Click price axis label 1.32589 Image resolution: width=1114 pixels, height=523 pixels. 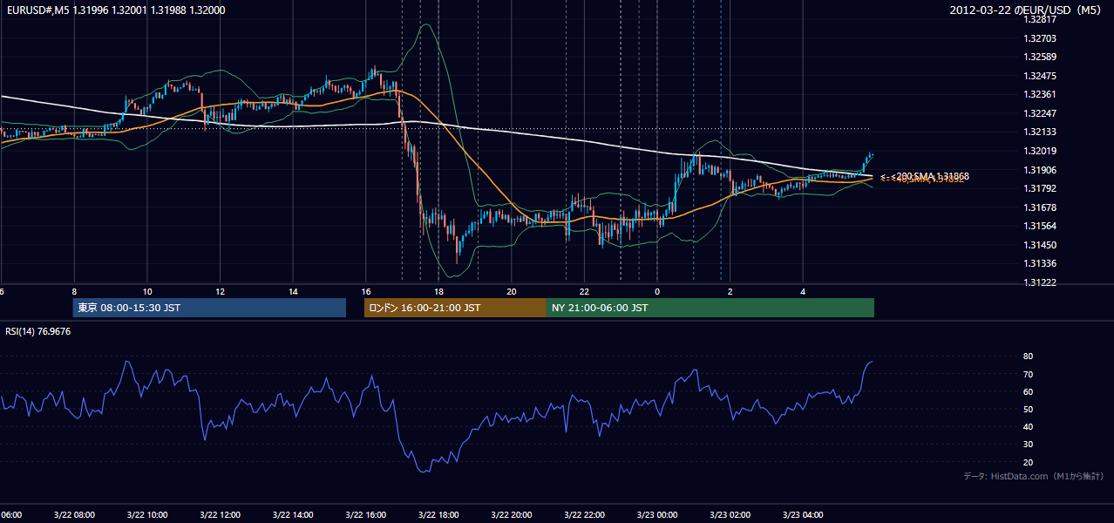pyautogui.click(x=1041, y=58)
